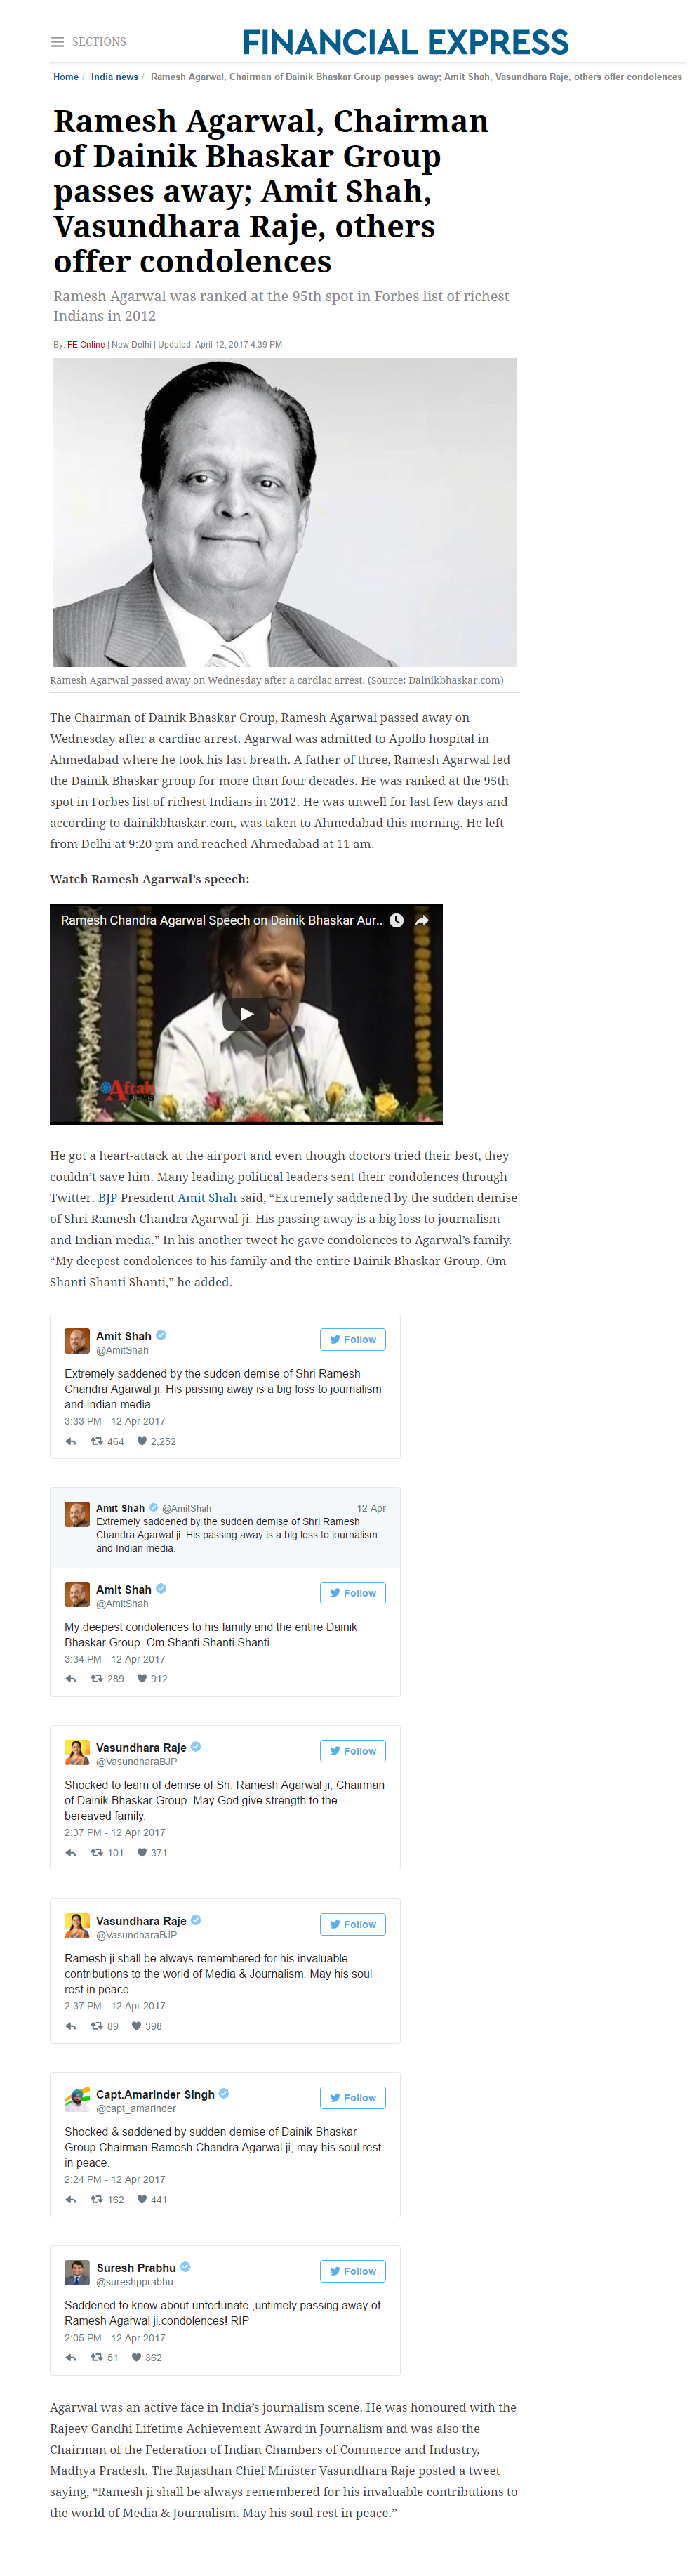The image size is (699, 2576).
Task: Click the video share arrow icon
Action: point(422,920)
